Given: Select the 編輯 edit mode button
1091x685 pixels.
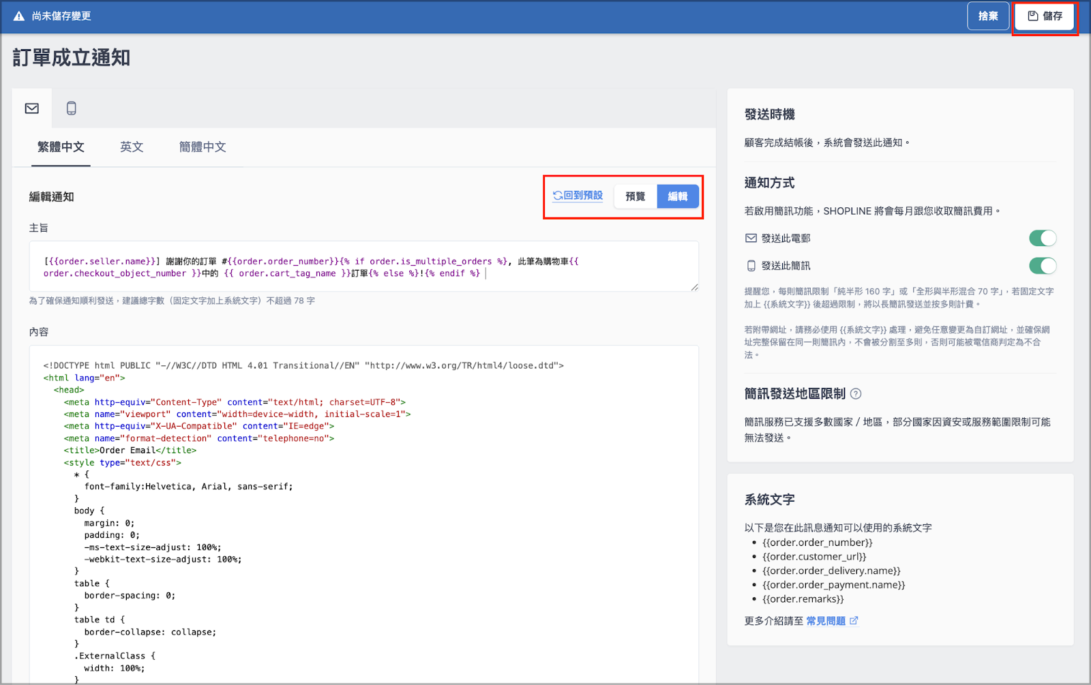Looking at the screenshot, I should point(678,196).
